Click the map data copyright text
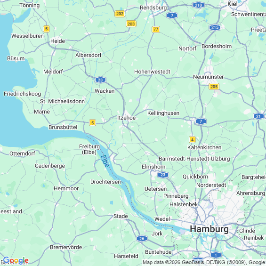The height and width of the screenshot is (266, 266). [x=204, y=263]
